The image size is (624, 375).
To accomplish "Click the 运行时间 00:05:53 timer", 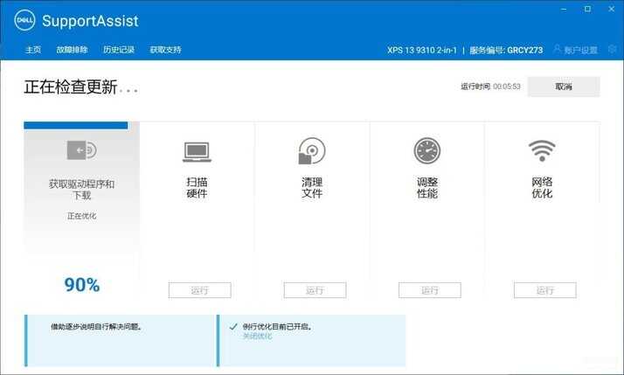I will click(x=490, y=87).
